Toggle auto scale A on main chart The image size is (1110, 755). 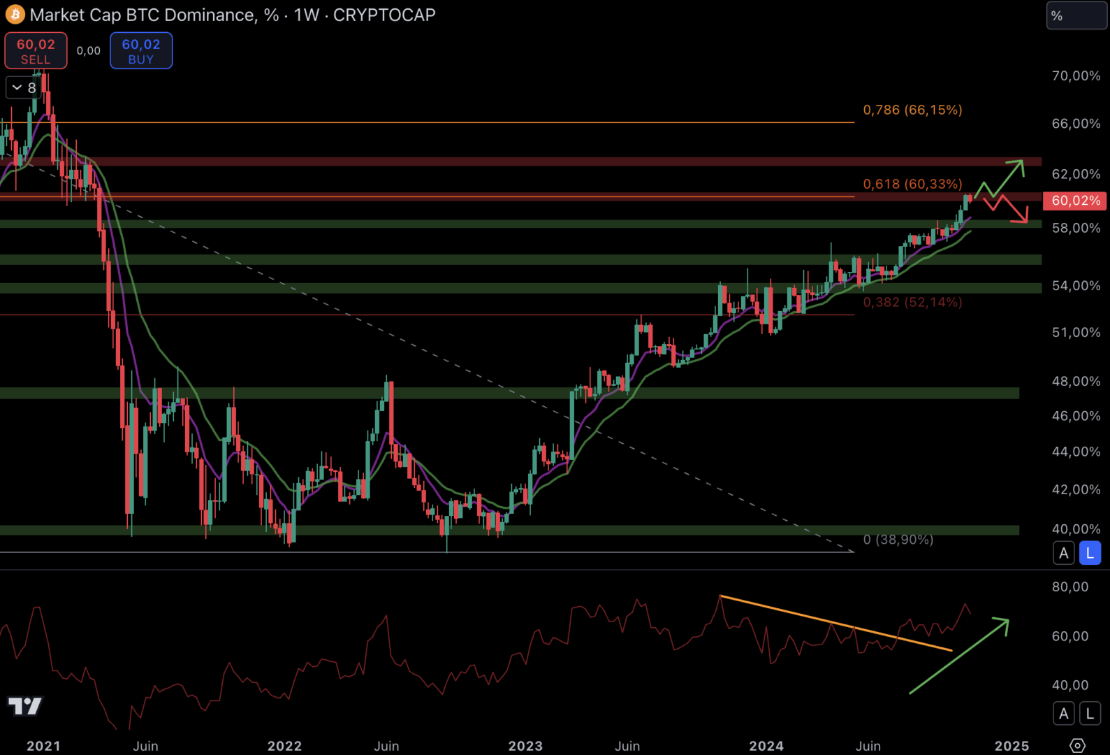click(1063, 553)
